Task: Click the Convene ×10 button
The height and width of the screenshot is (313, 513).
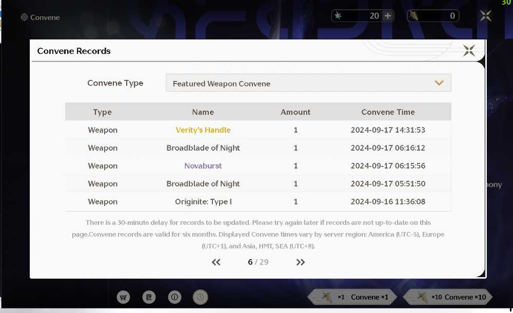Action: point(448,297)
